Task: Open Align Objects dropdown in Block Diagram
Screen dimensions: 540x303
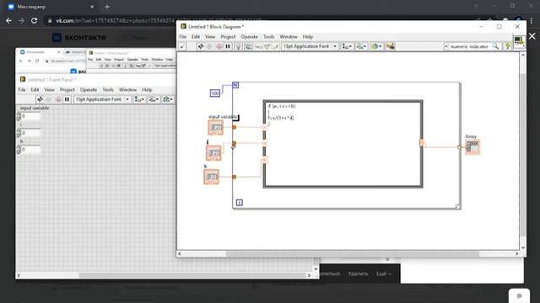Action: pyautogui.click(x=347, y=46)
